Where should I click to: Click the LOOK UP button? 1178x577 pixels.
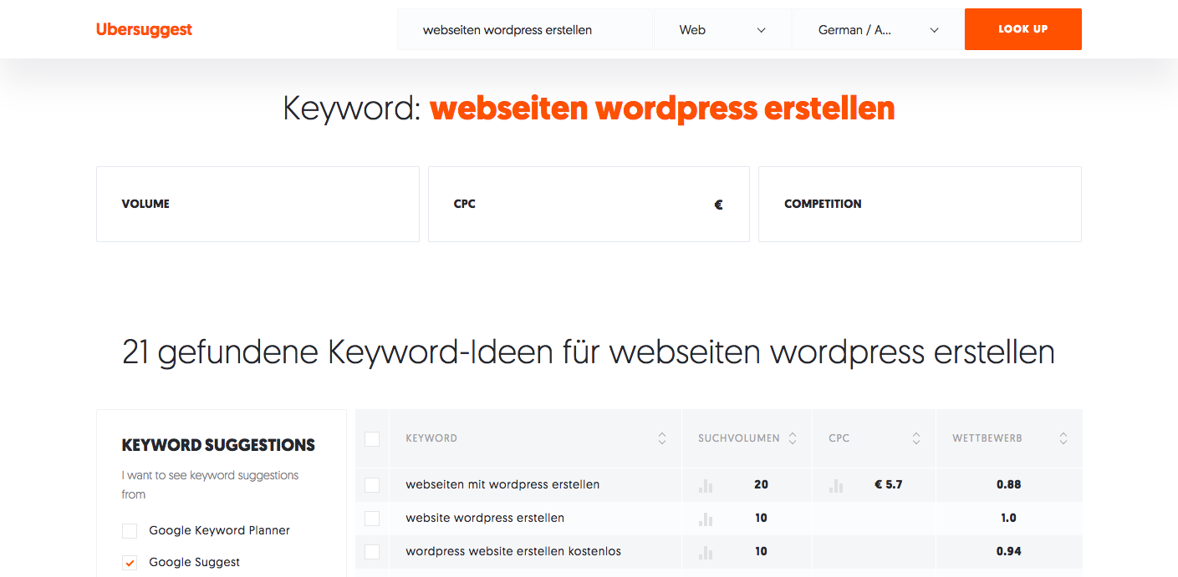point(1022,29)
